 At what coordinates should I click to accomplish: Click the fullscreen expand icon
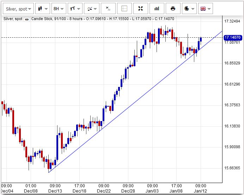(141, 8)
